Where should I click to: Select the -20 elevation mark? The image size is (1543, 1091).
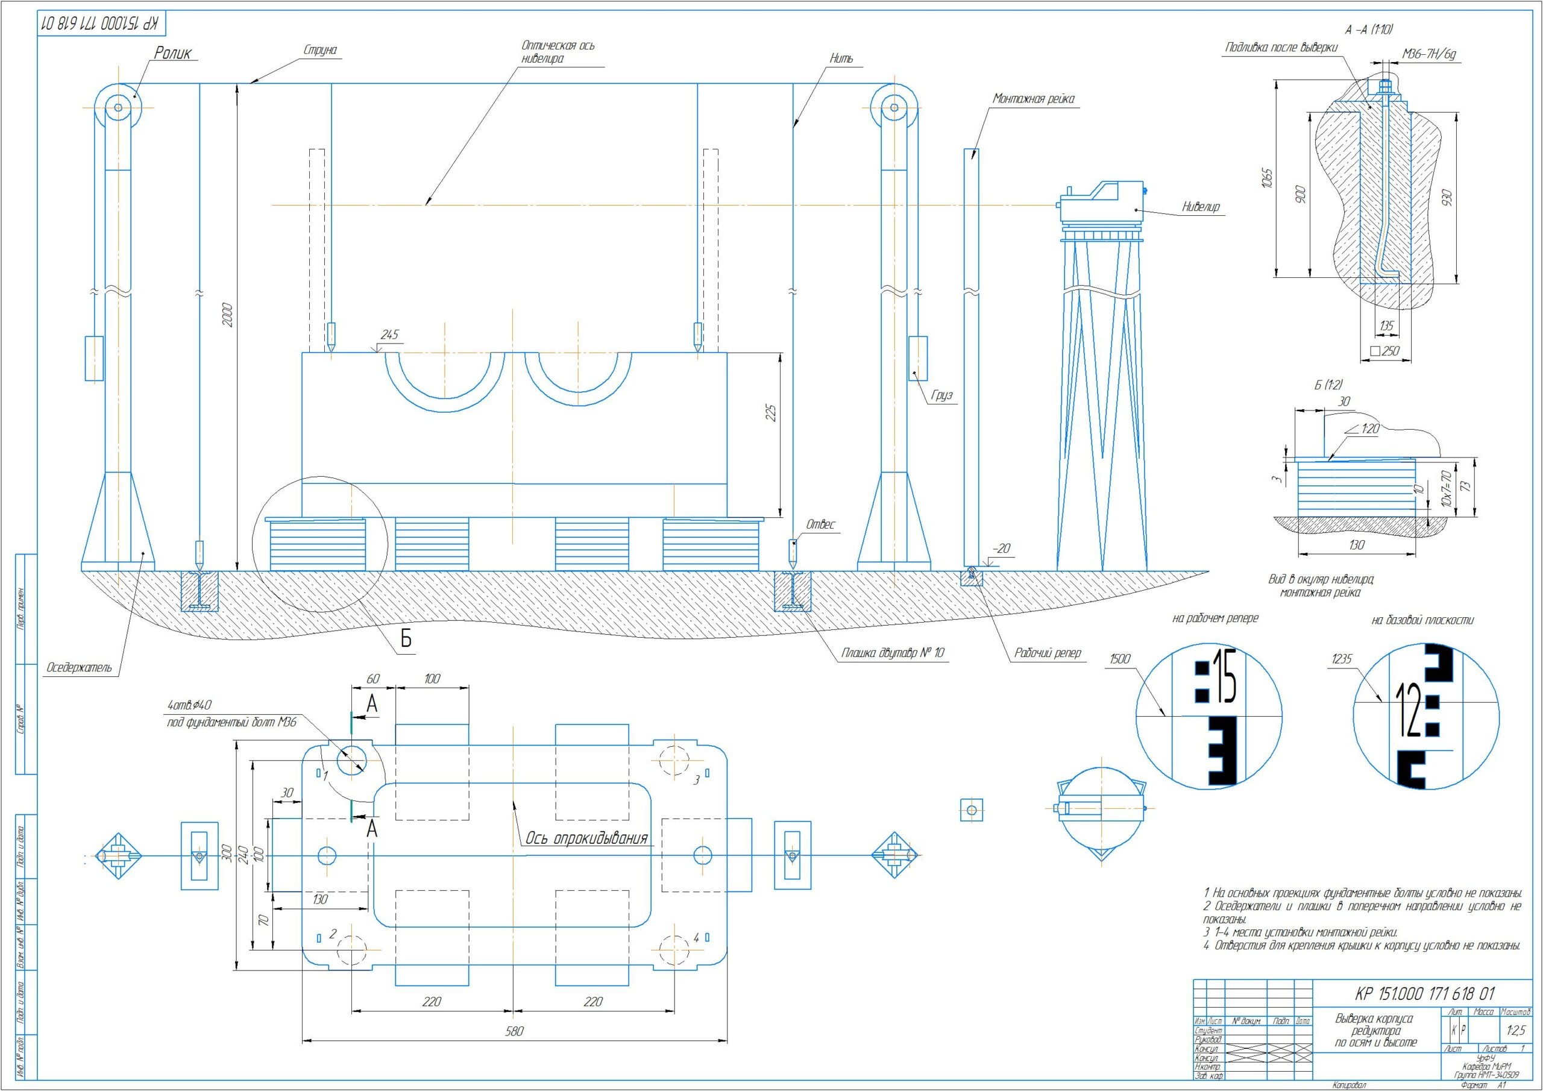[x=1001, y=549]
